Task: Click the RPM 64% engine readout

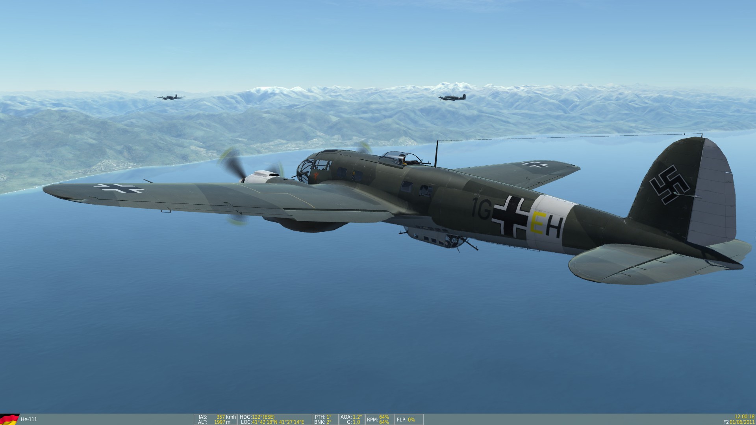Action: click(378, 419)
